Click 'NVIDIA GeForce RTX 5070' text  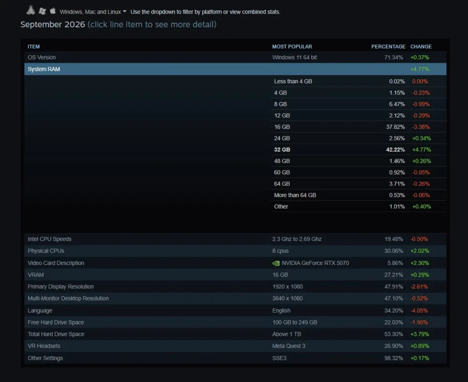[x=315, y=263]
